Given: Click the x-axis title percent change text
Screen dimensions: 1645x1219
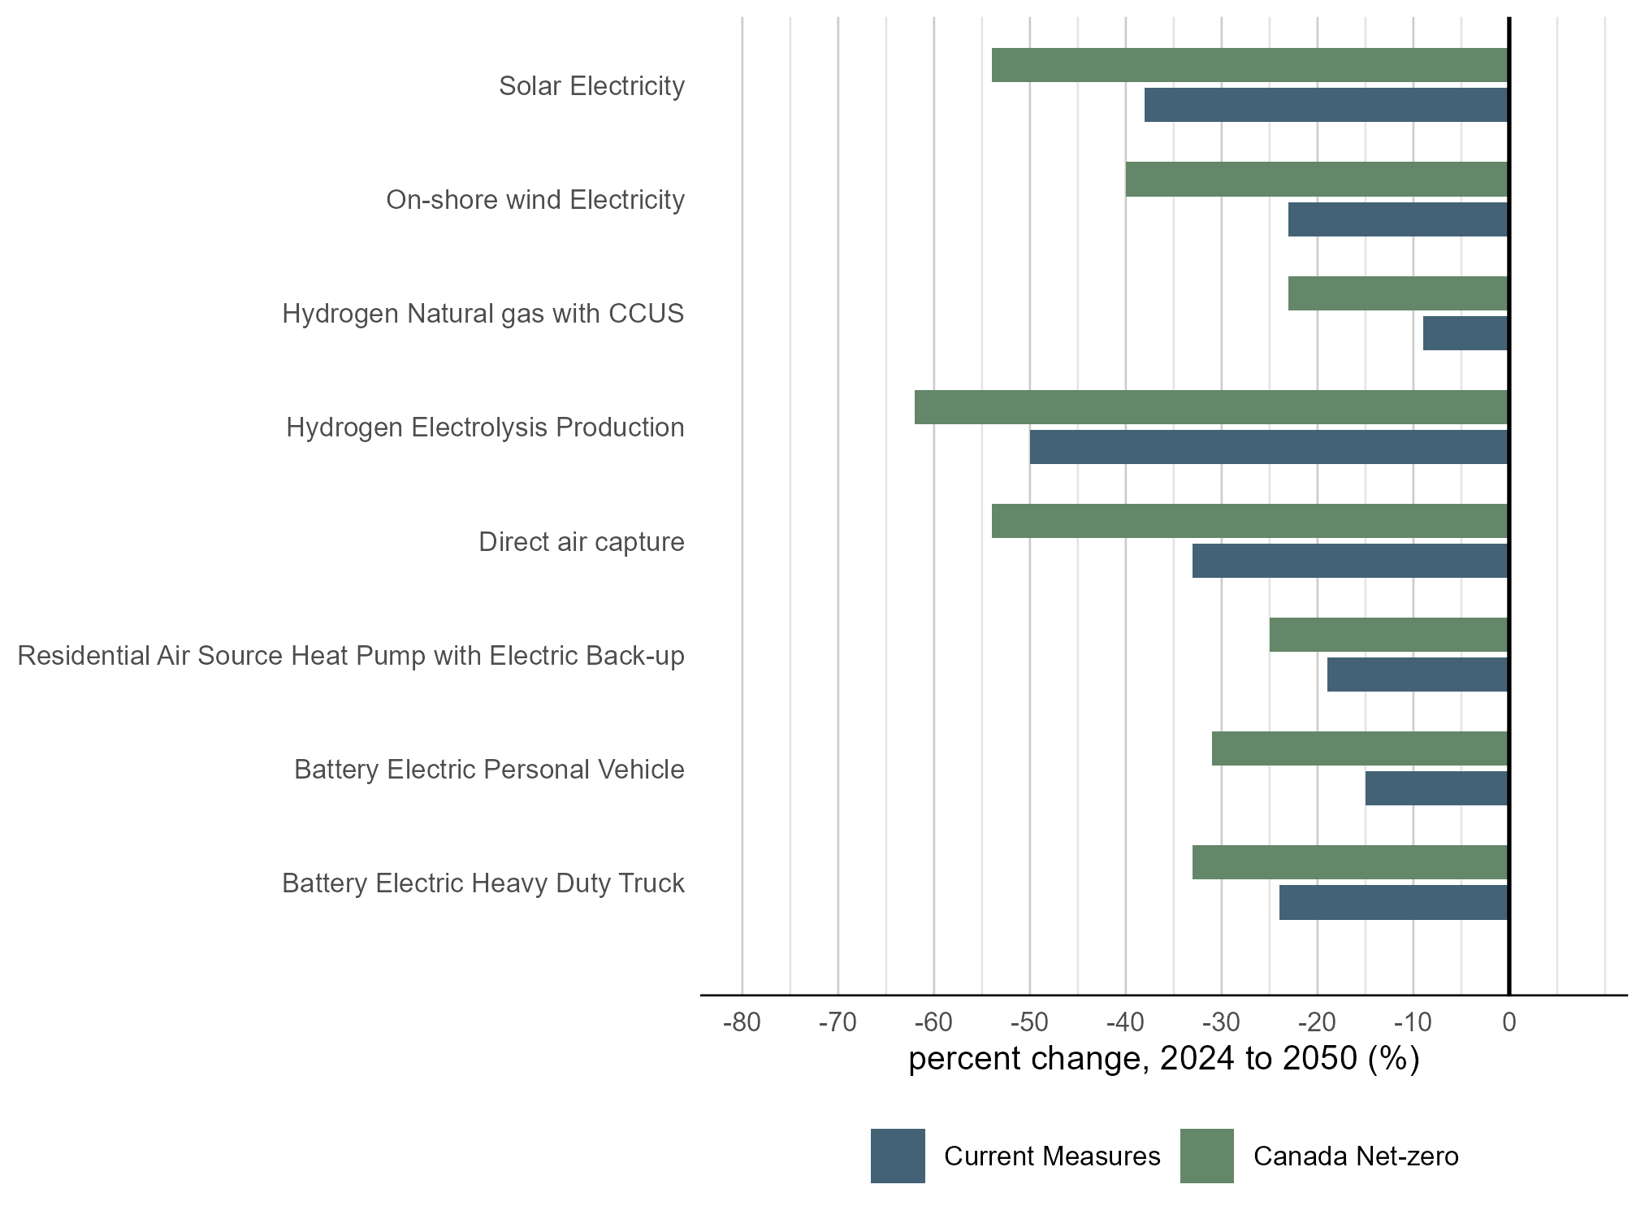Looking at the screenshot, I should point(1163,1059).
